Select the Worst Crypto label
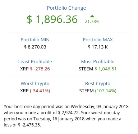The height and width of the screenshot is (134, 138). 35,84
